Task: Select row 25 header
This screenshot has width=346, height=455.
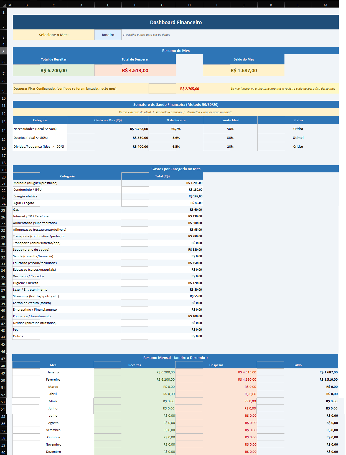Action: point(3,210)
